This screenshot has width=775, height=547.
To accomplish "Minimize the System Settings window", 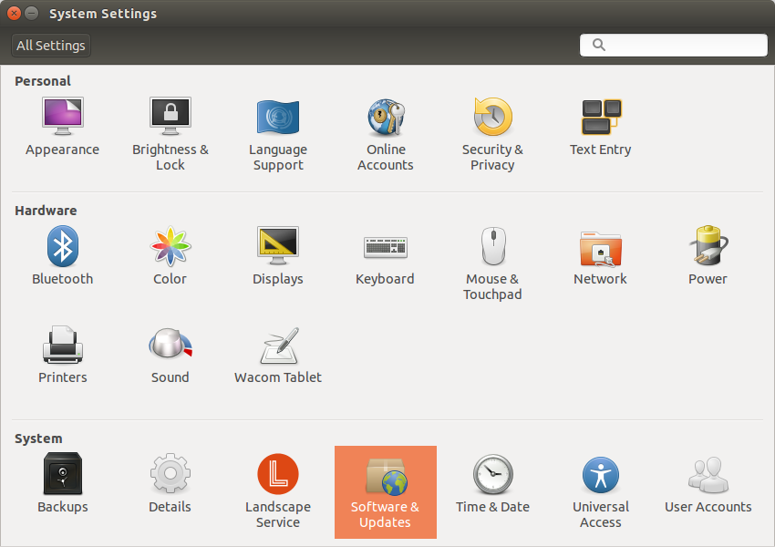I will [x=32, y=14].
